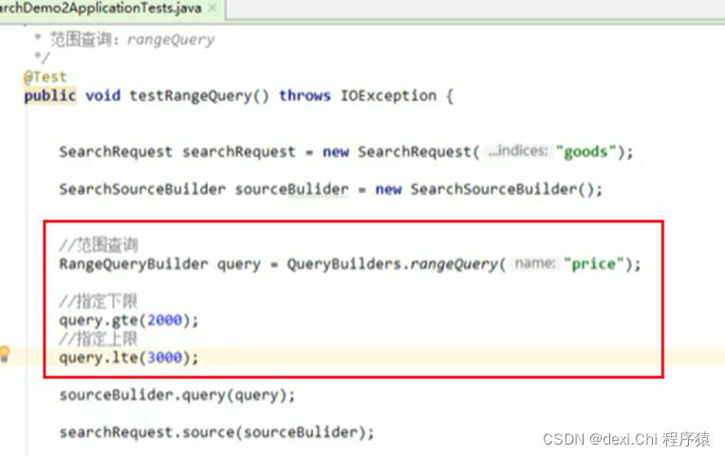Click searchRequest.source(sourceBulider) line

point(216,432)
